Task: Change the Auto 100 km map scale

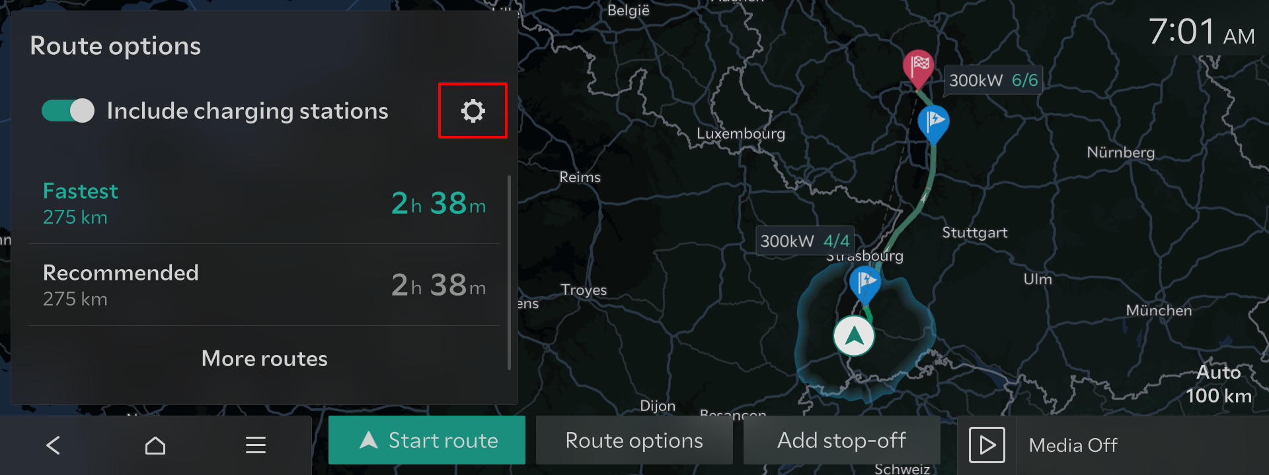Action: (x=1219, y=384)
